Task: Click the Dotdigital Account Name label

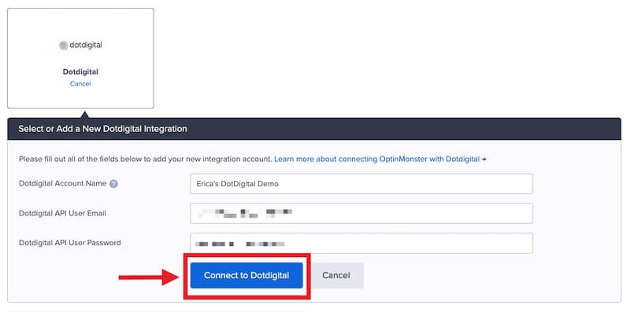Action: [63, 184]
